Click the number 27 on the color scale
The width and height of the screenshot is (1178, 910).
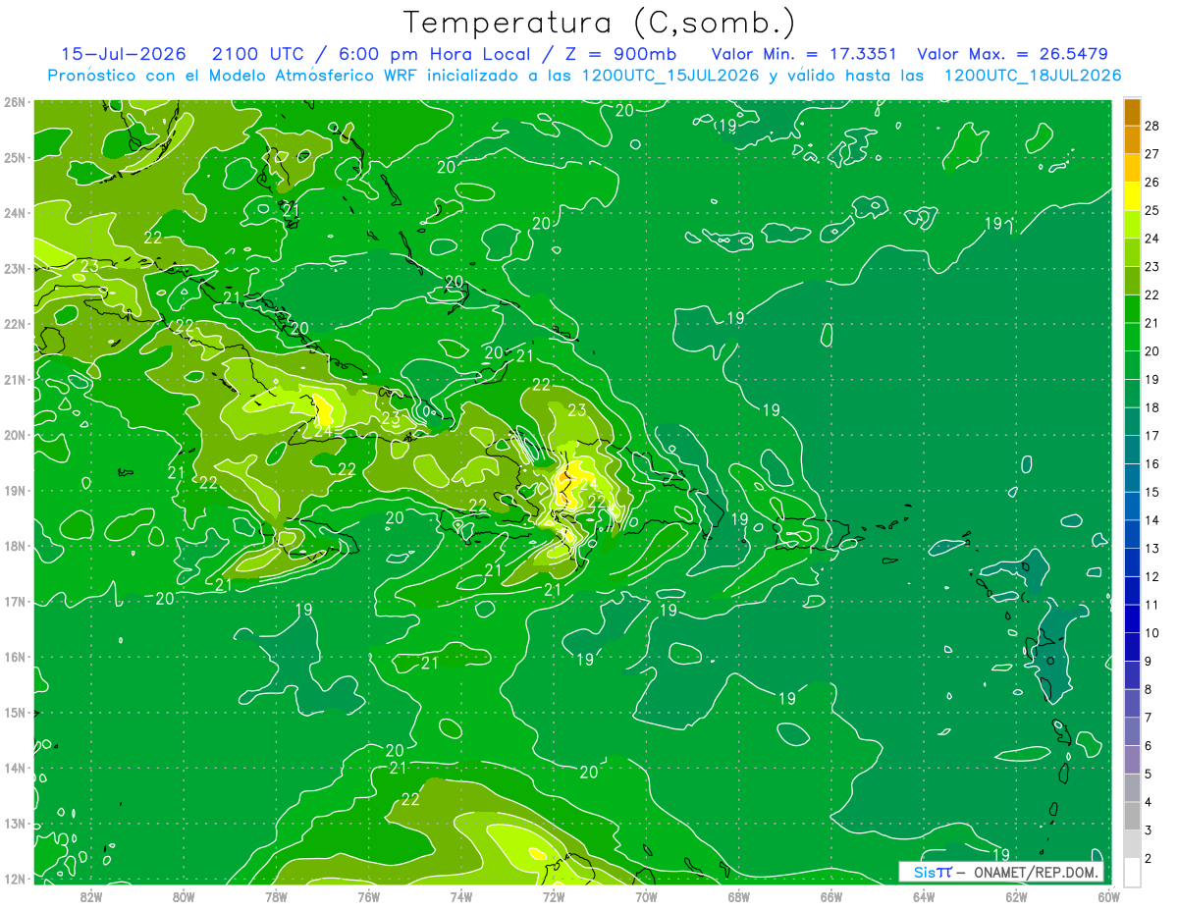point(1151,154)
